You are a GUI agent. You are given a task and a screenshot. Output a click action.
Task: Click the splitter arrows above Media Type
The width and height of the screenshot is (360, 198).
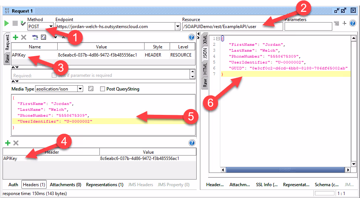tap(15, 81)
